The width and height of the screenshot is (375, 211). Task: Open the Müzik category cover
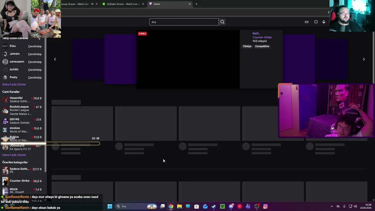click(5, 191)
